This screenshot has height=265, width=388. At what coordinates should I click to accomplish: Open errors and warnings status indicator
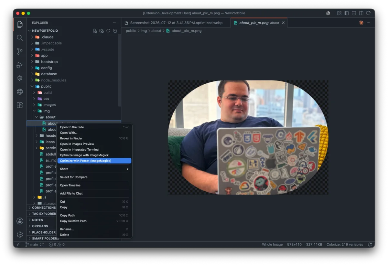[57, 245]
